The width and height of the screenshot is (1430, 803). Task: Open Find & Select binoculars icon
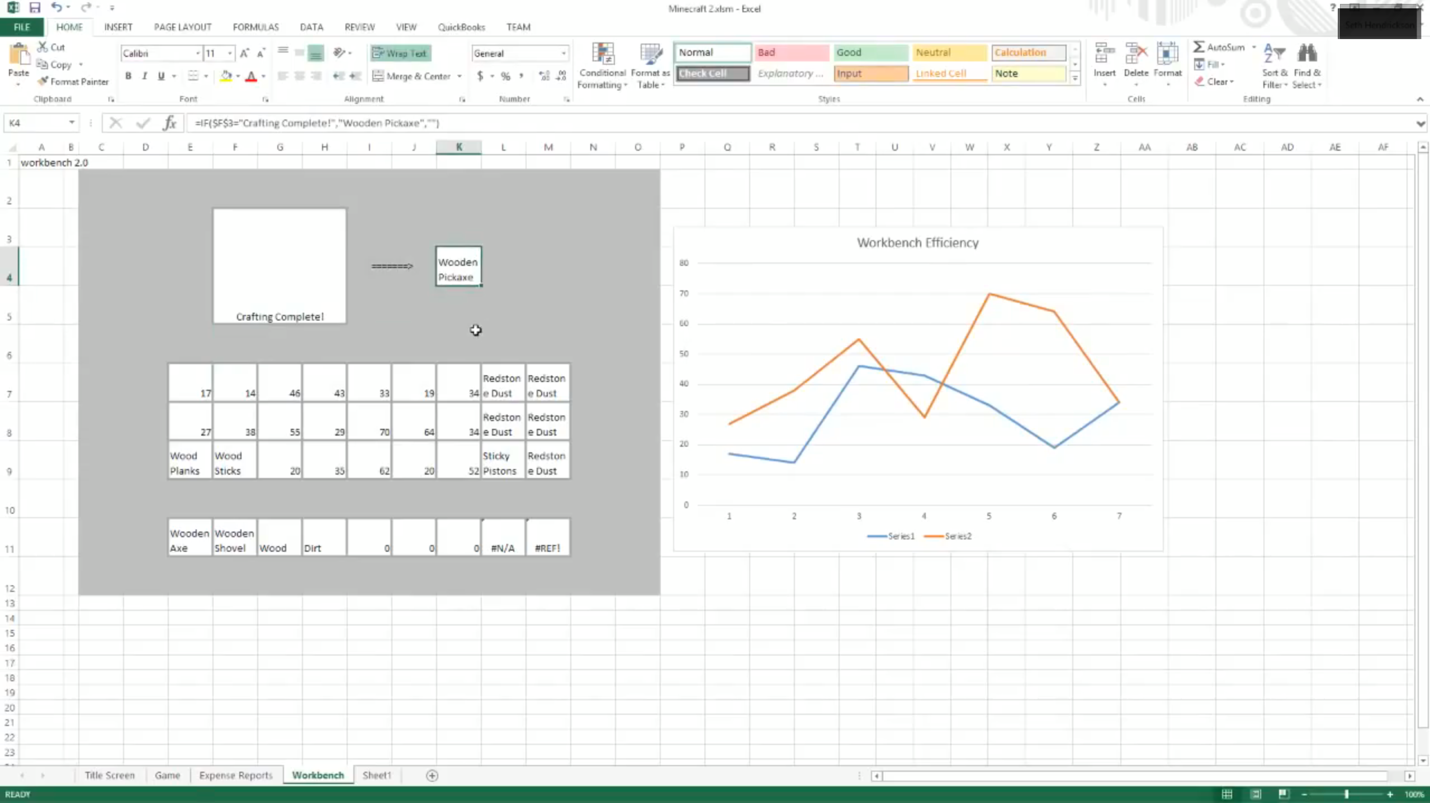pos(1306,54)
